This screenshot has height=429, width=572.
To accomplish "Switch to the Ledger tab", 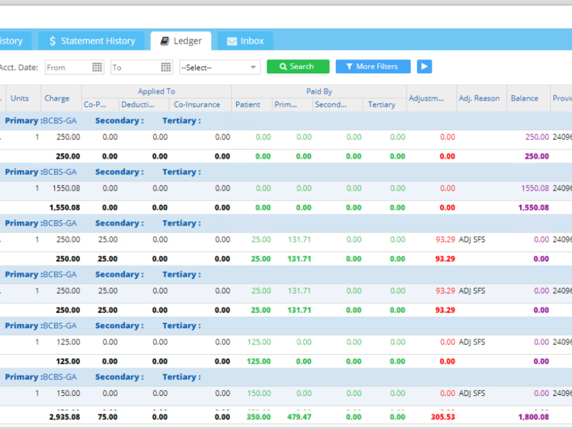I will pos(181,41).
